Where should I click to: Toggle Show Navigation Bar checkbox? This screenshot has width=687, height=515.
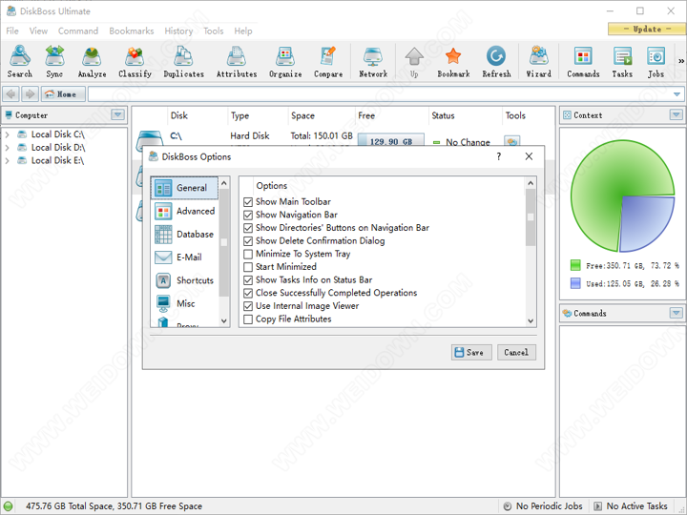pos(248,215)
